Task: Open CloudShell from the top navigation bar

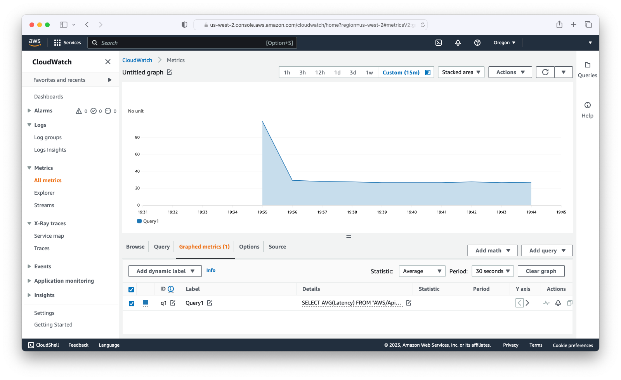Action: 439,43
